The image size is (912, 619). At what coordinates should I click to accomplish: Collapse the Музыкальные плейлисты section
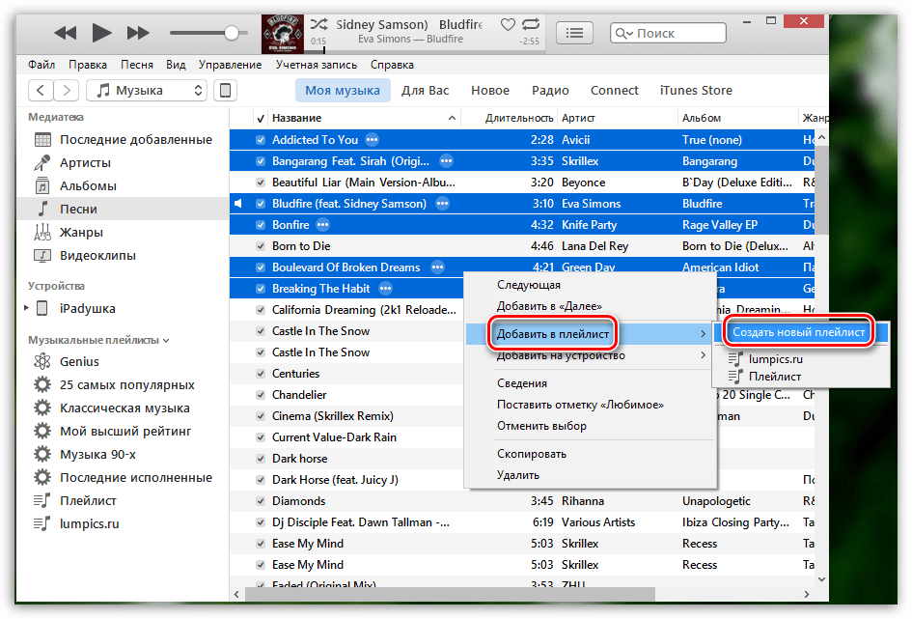point(166,341)
